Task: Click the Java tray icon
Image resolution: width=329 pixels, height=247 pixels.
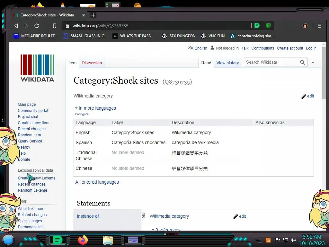Action: tap(268, 240)
